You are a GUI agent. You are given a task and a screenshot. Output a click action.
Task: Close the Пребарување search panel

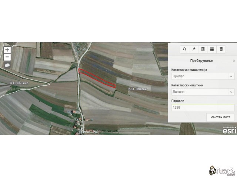click(x=234, y=60)
